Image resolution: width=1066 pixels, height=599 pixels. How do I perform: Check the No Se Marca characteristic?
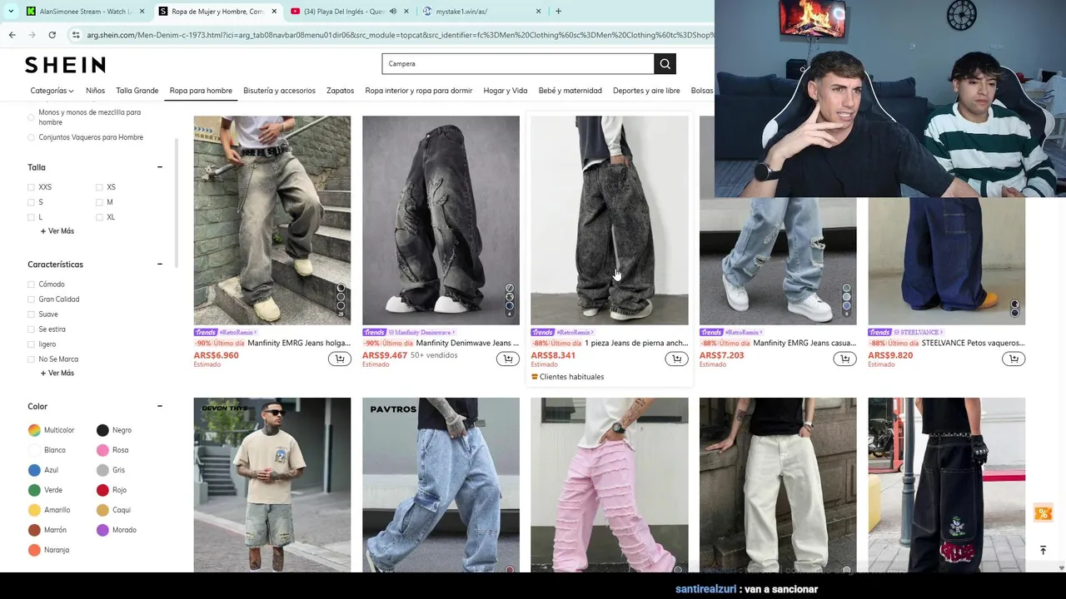(32, 359)
